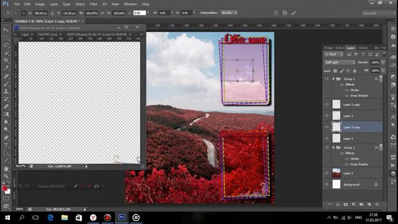Open the Layer menu
The image size is (398, 224).
point(53,4)
